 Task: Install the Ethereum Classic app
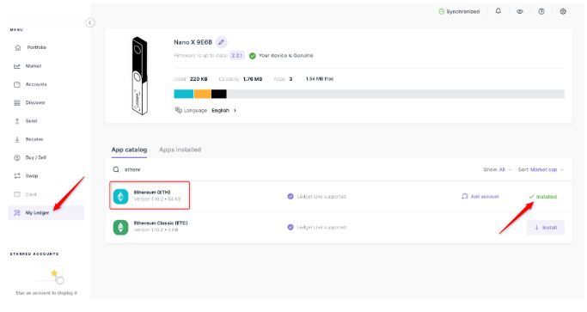pyautogui.click(x=546, y=228)
